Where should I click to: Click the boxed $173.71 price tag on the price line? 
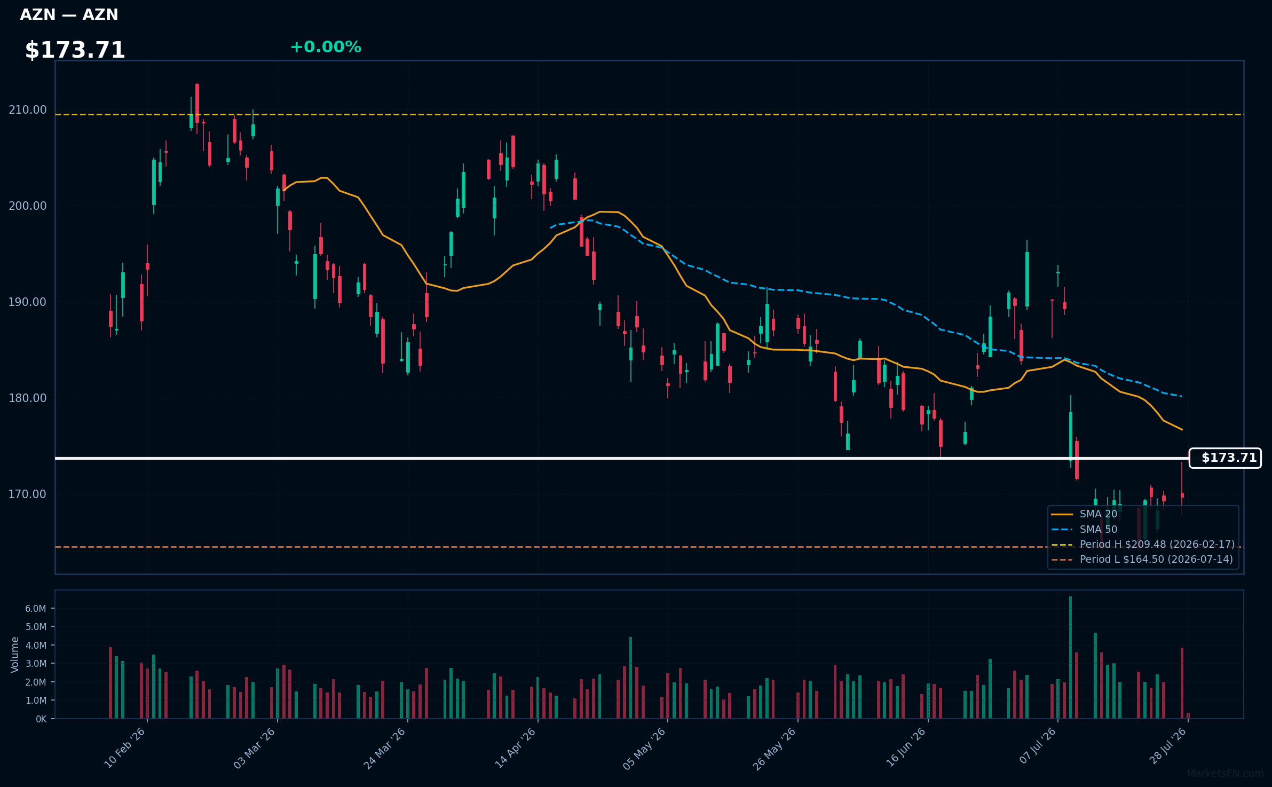pos(1225,458)
